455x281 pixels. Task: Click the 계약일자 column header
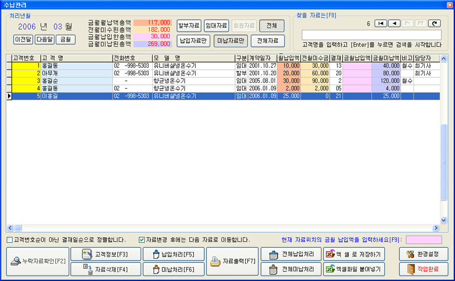[x=262, y=58]
